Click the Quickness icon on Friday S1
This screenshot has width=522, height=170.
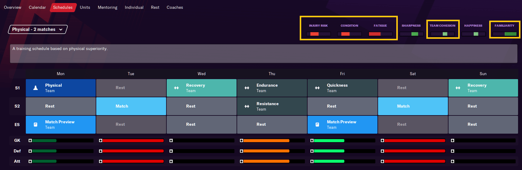(317, 88)
